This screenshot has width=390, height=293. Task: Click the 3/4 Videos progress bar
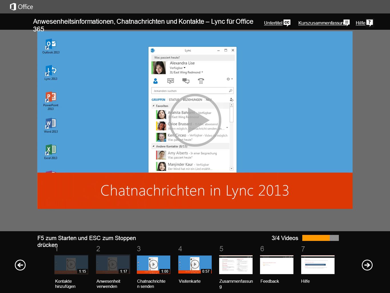pyautogui.click(x=321, y=238)
